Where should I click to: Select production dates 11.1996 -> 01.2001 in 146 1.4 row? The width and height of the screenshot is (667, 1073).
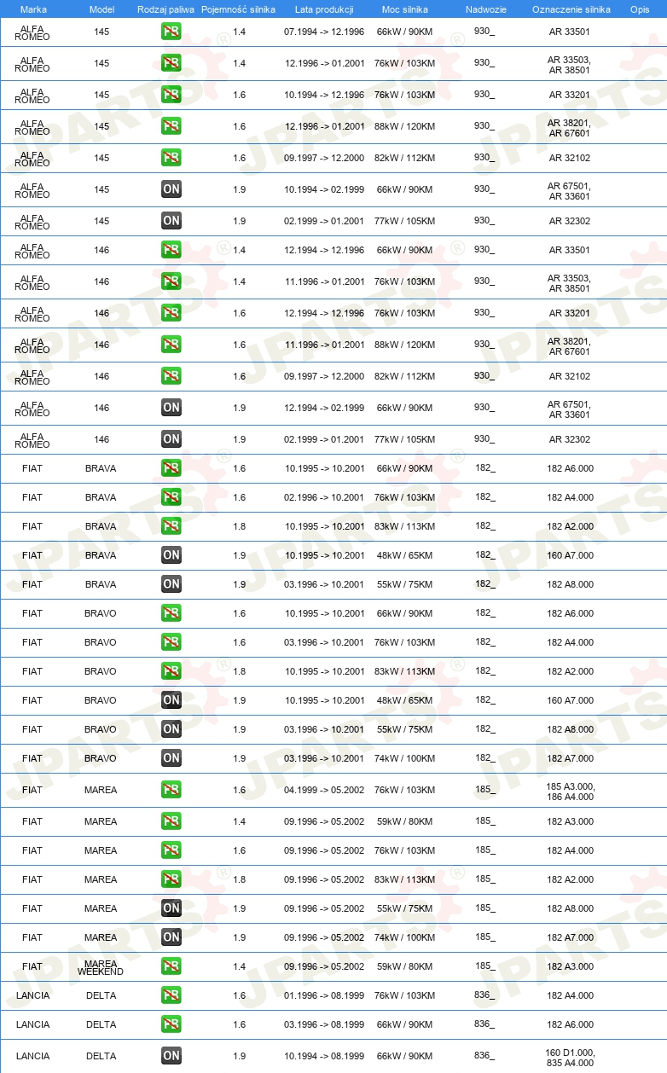tap(324, 281)
